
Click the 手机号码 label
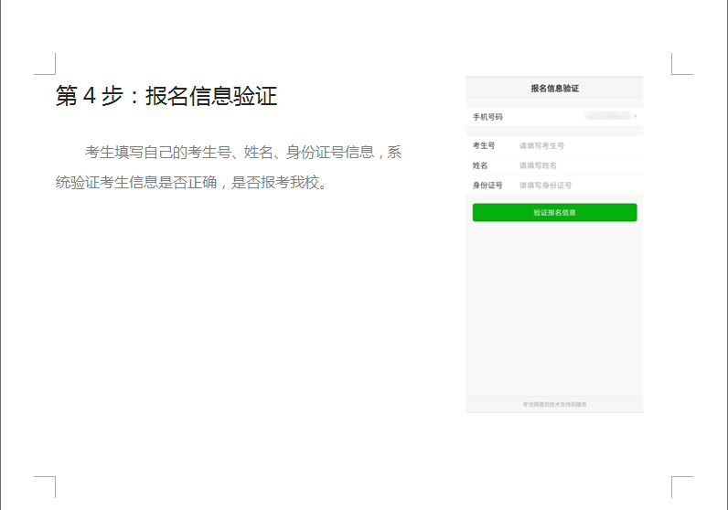(x=487, y=117)
